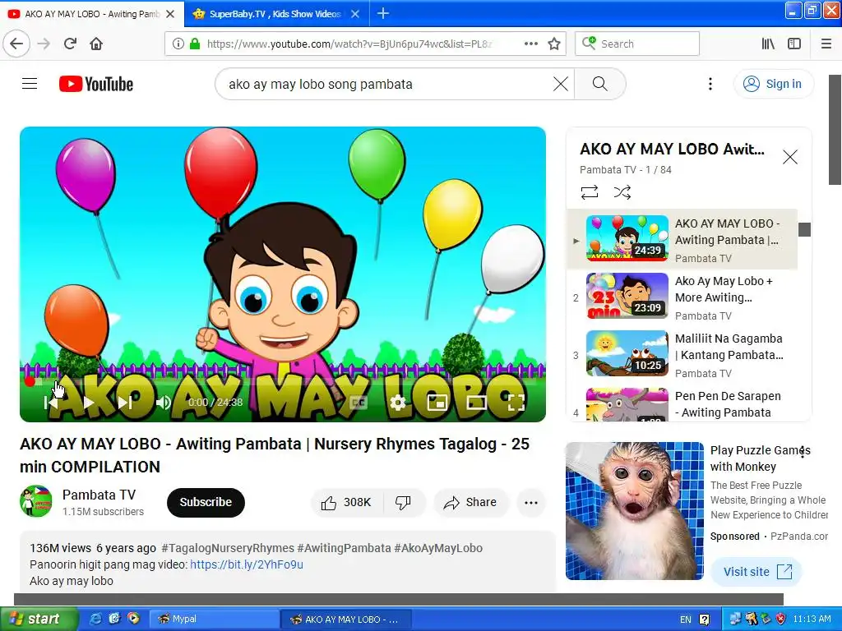Open player settings gear
This screenshot has width=842, height=631.
click(x=398, y=402)
